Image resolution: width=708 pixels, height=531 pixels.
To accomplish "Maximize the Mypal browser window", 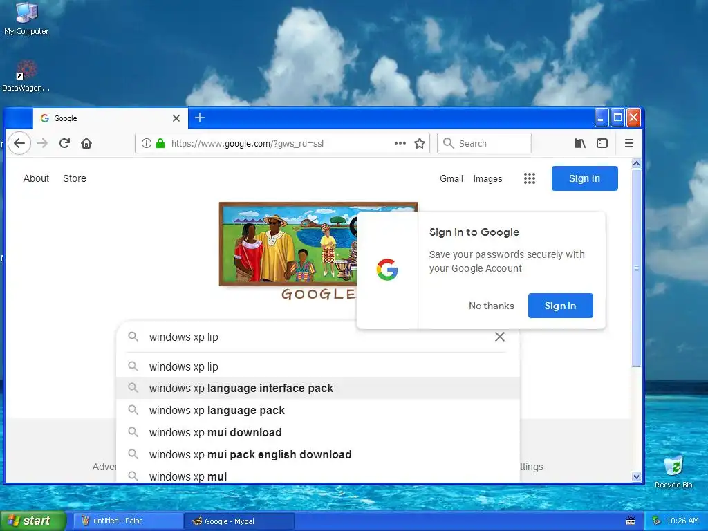I will pyautogui.click(x=617, y=118).
